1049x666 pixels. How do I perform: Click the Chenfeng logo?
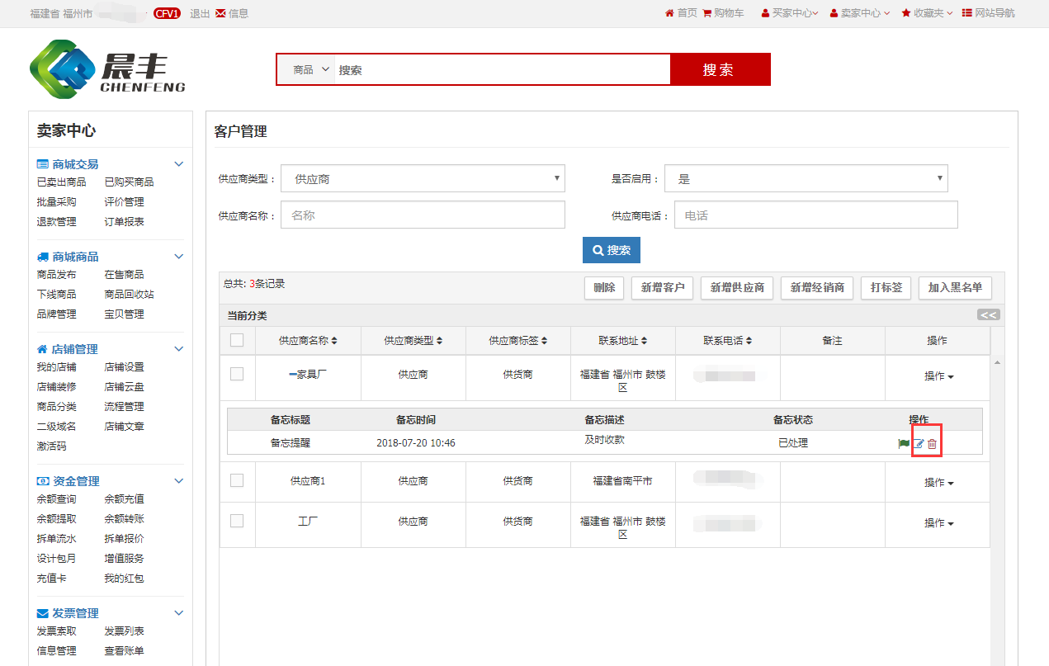point(107,70)
